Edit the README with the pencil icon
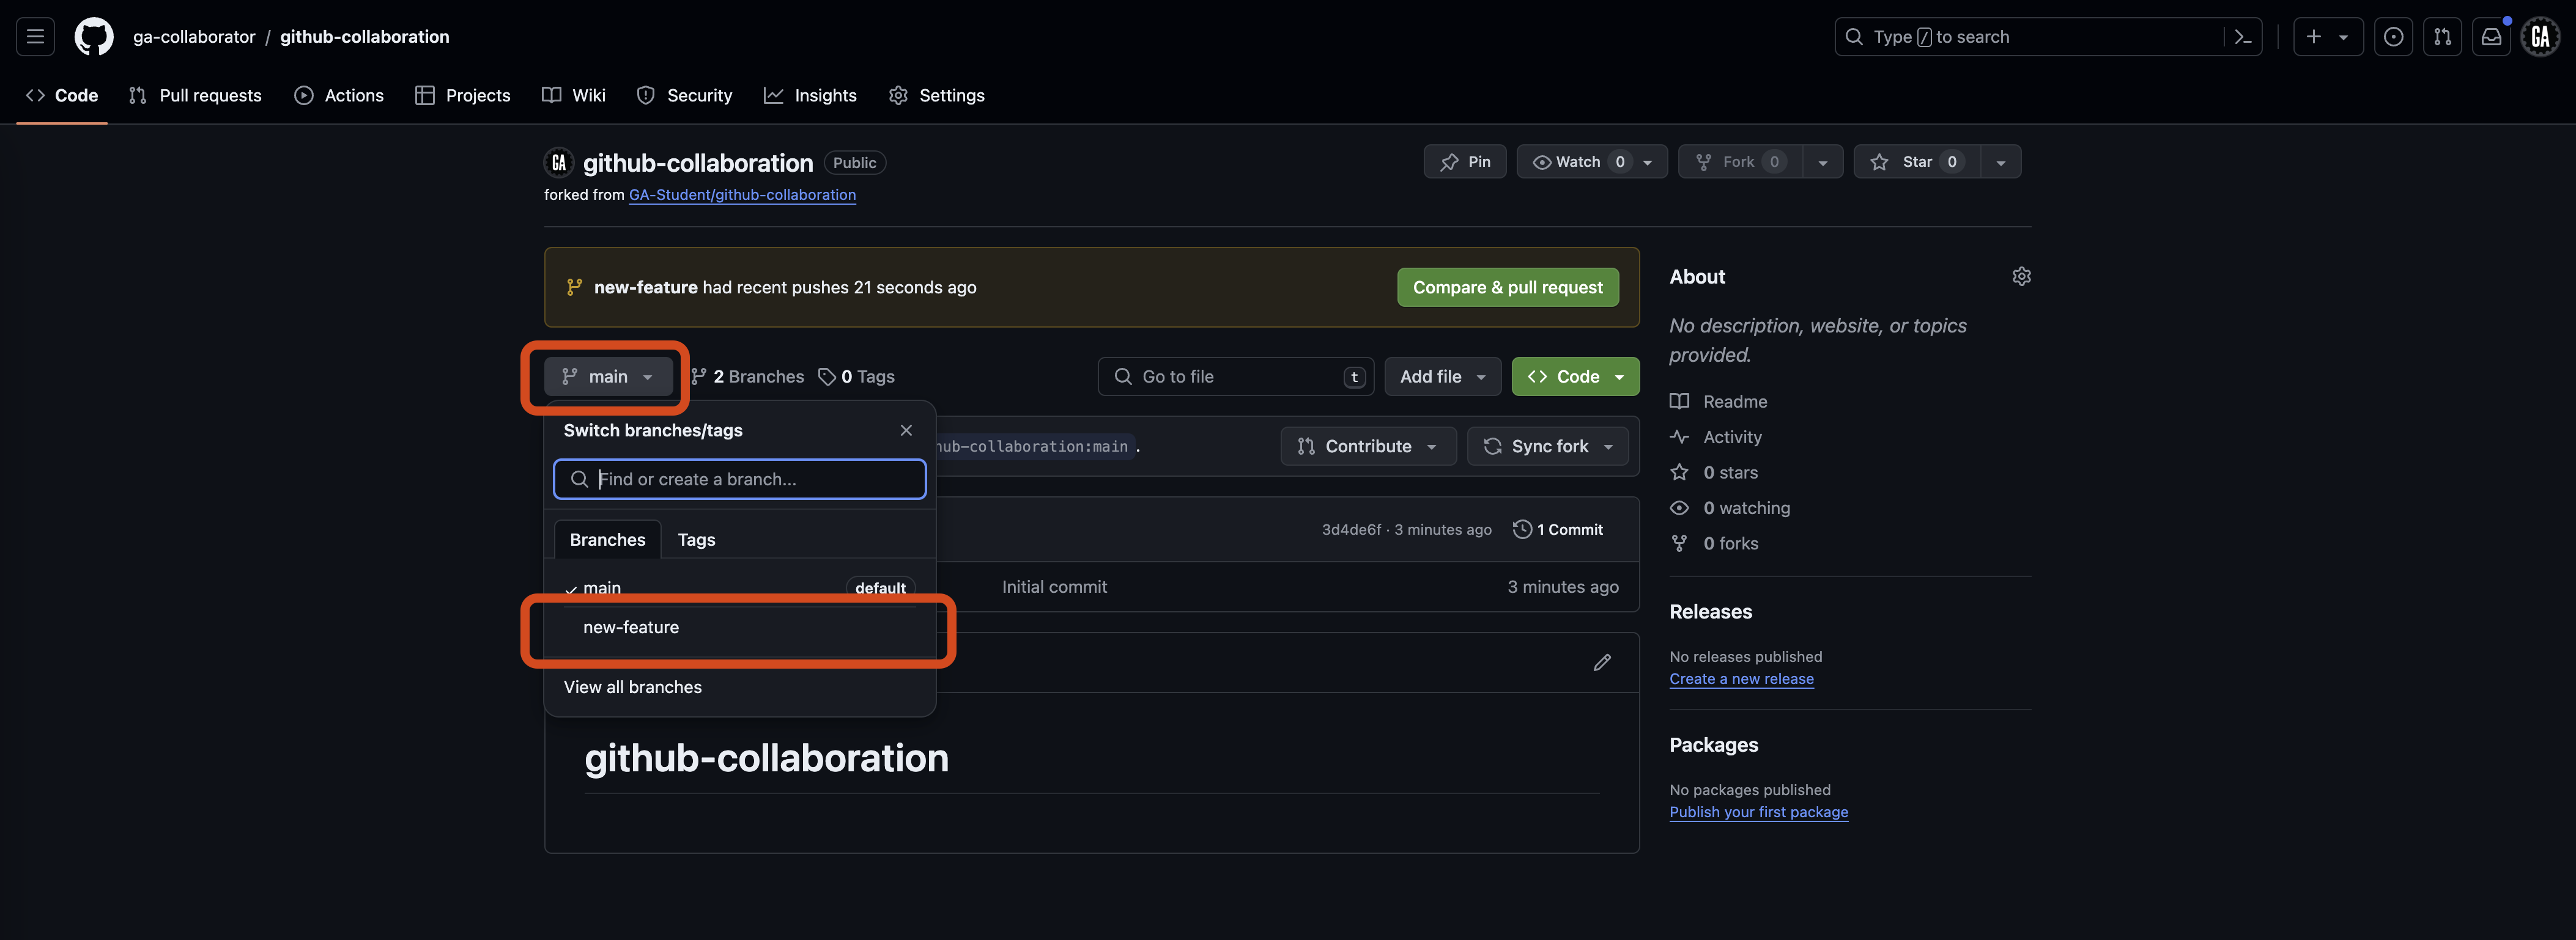The width and height of the screenshot is (2576, 940). pyautogui.click(x=1602, y=663)
